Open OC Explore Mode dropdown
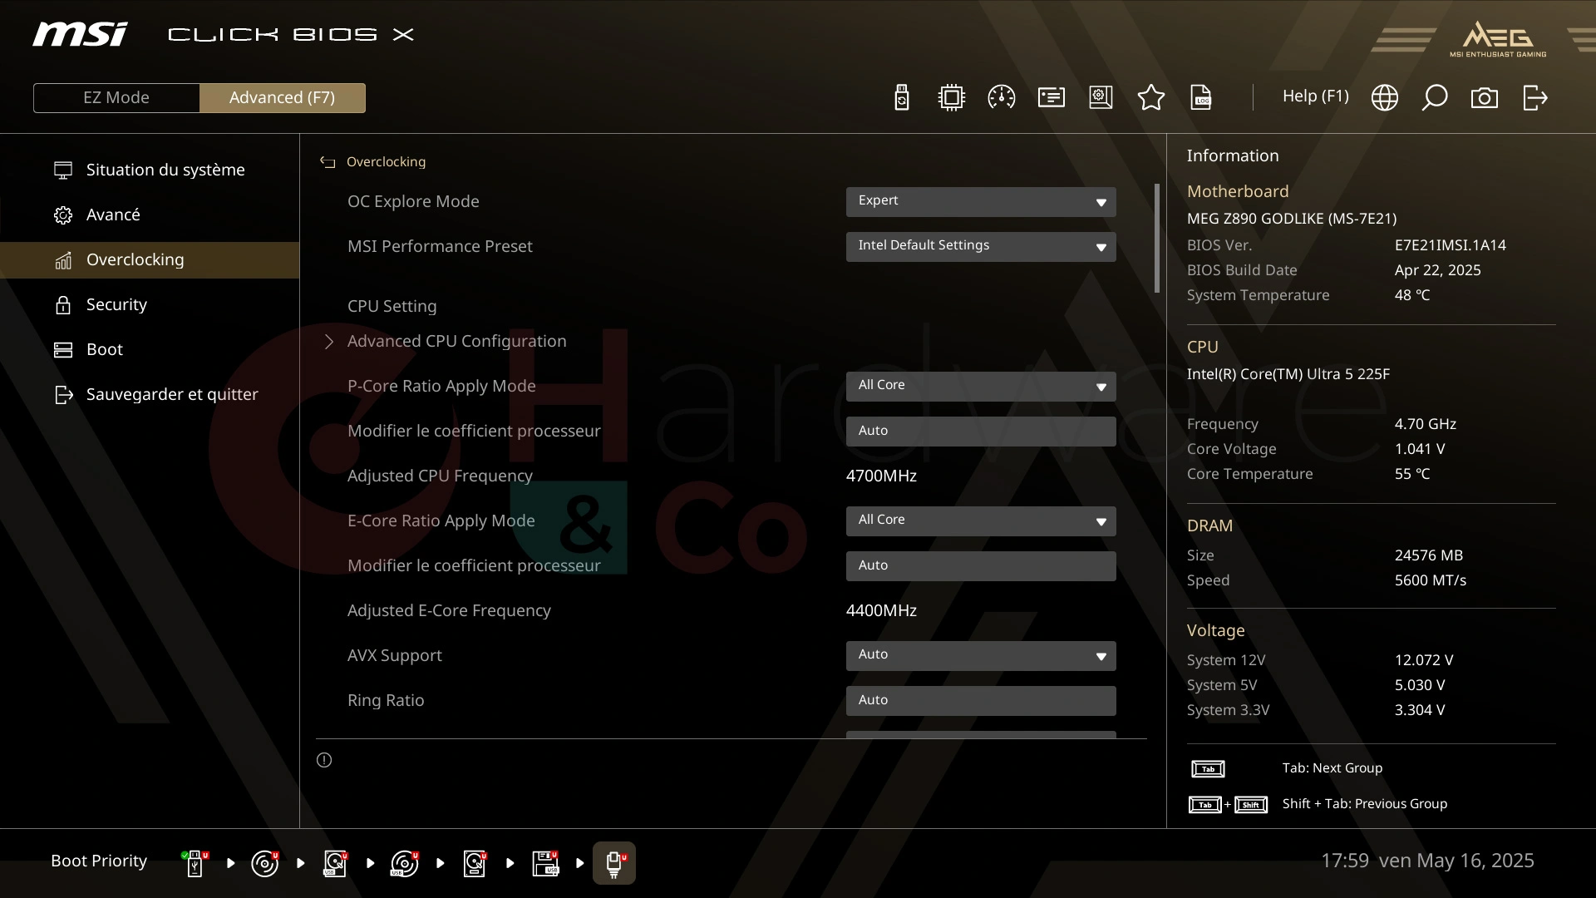The width and height of the screenshot is (1596, 898). click(981, 201)
